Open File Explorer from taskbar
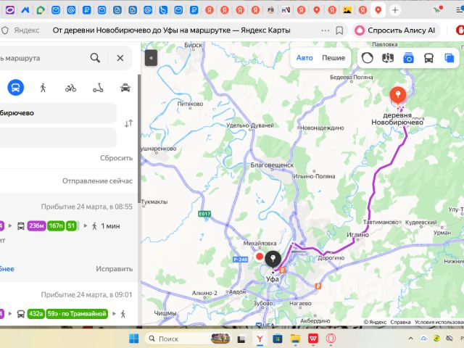 [295, 339]
